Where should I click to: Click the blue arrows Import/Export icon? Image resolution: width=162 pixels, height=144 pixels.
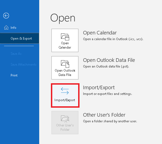coord(65,91)
